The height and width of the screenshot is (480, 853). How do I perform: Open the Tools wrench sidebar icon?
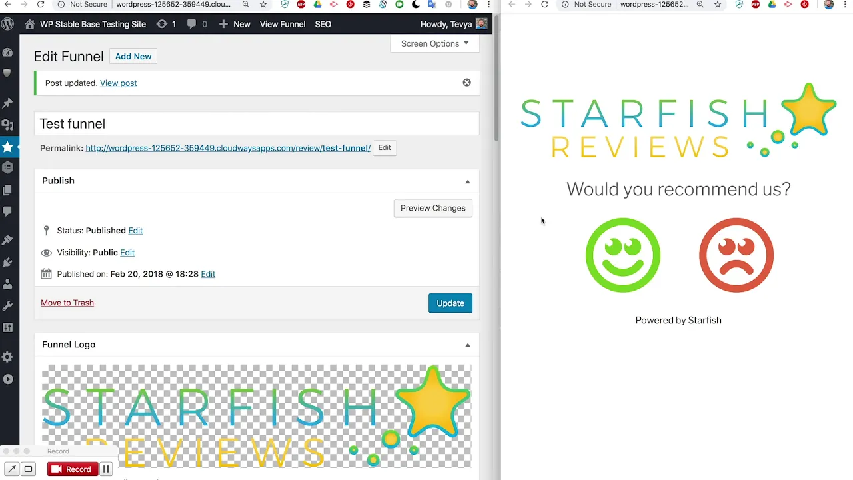click(x=8, y=306)
